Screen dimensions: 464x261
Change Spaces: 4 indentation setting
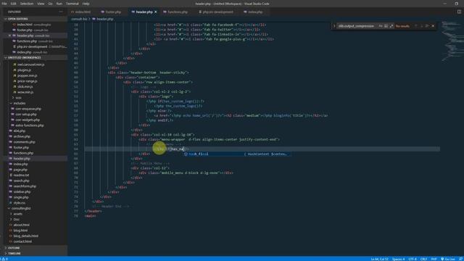398,259
